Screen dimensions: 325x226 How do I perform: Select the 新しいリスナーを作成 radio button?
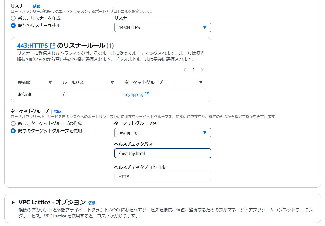tap(13, 18)
